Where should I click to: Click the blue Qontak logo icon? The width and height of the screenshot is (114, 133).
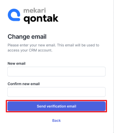click(14, 15)
